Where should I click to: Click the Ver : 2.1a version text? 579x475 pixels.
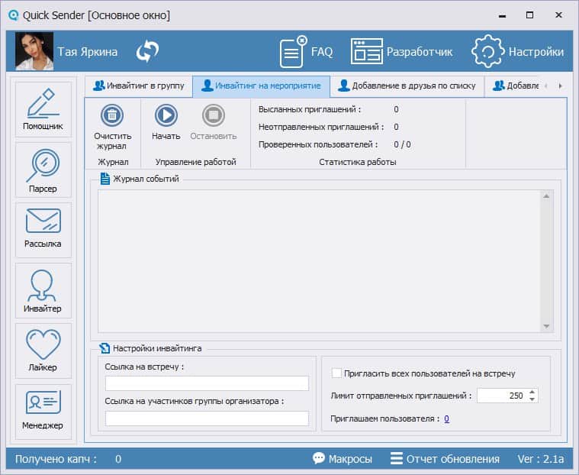(541, 459)
